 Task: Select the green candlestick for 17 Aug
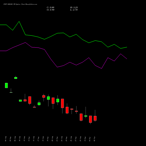click(x=39, y=104)
